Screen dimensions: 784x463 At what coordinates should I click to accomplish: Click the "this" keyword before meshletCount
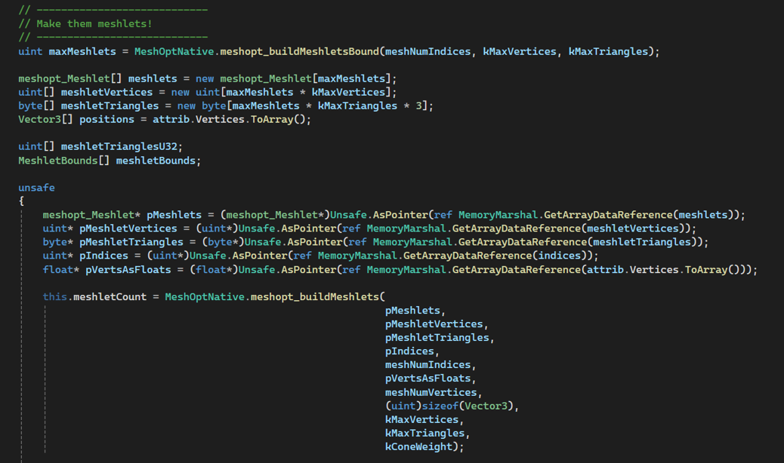point(54,296)
